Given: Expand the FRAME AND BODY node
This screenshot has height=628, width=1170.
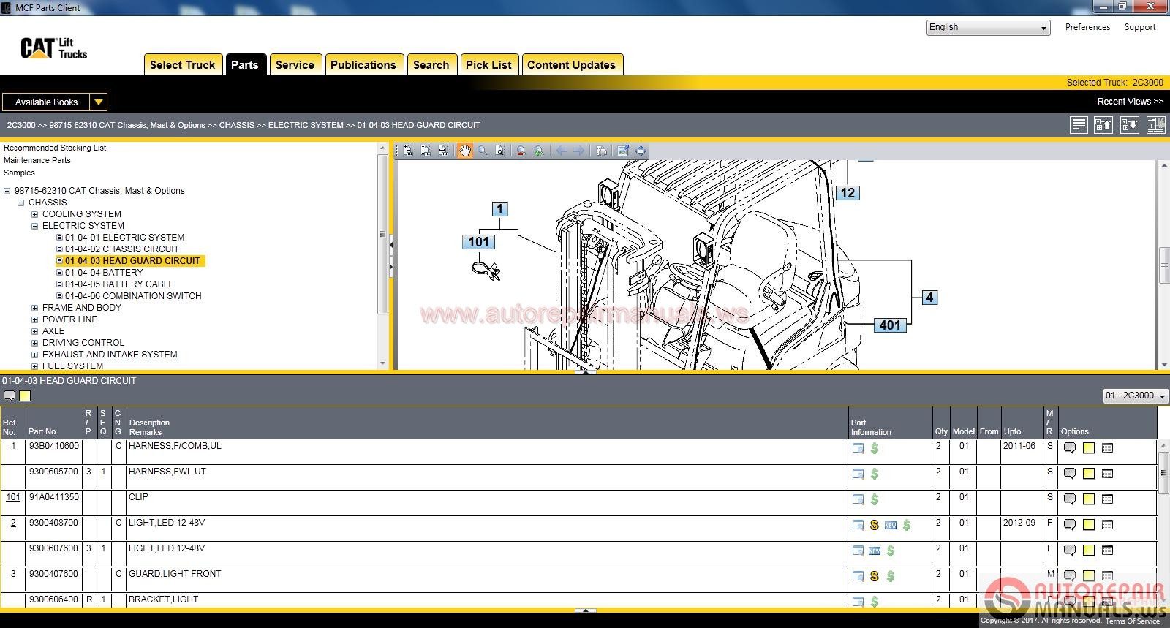Looking at the screenshot, I should (x=34, y=308).
